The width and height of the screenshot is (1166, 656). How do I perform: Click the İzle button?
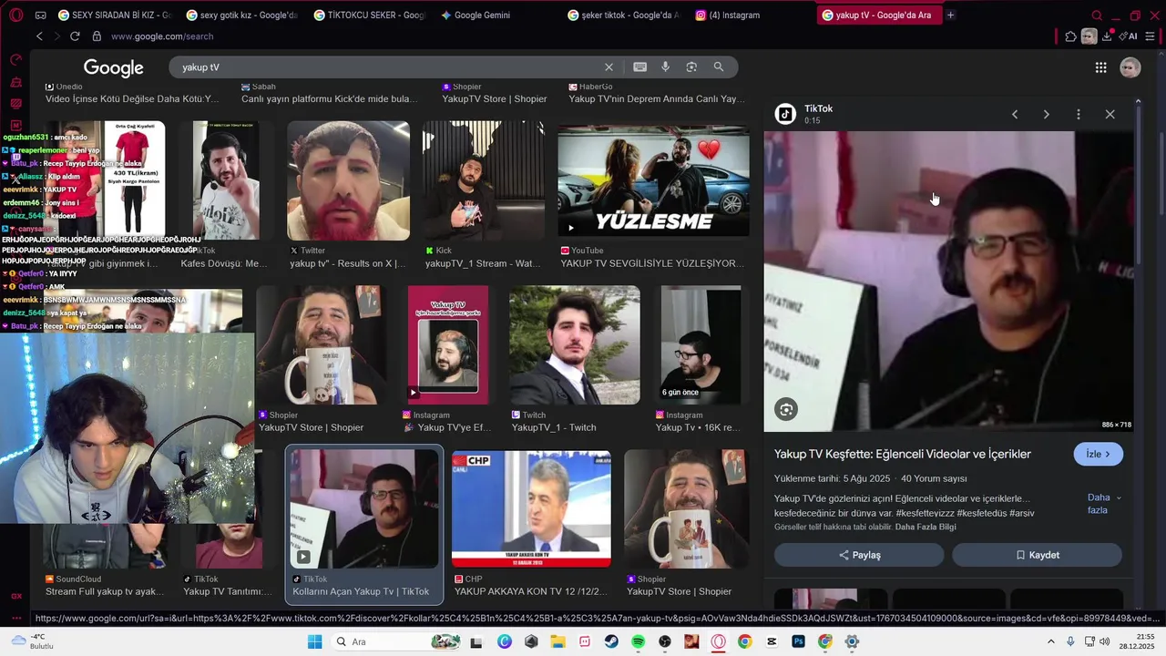(1098, 454)
